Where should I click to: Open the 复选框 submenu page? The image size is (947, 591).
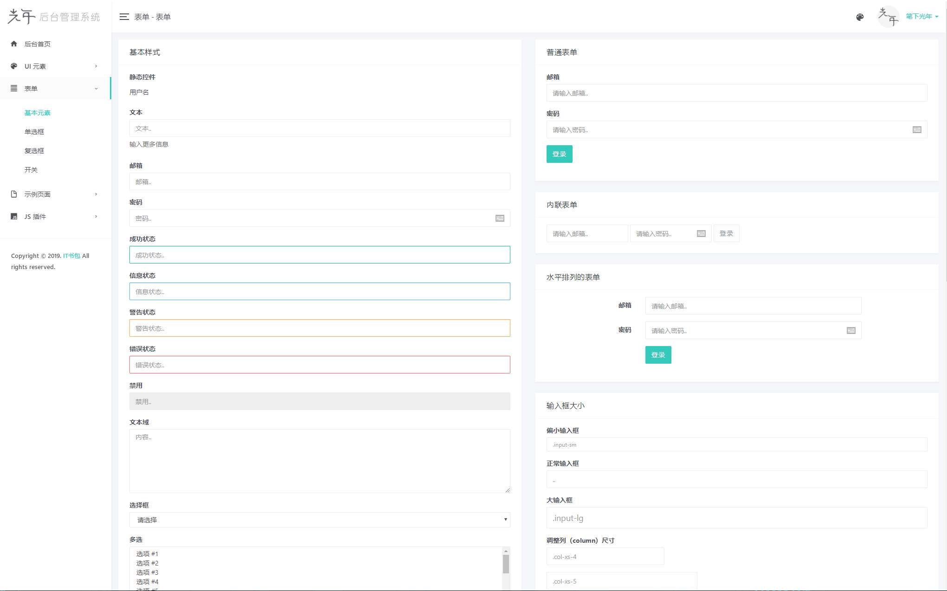pyautogui.click(x=34, y=151)
